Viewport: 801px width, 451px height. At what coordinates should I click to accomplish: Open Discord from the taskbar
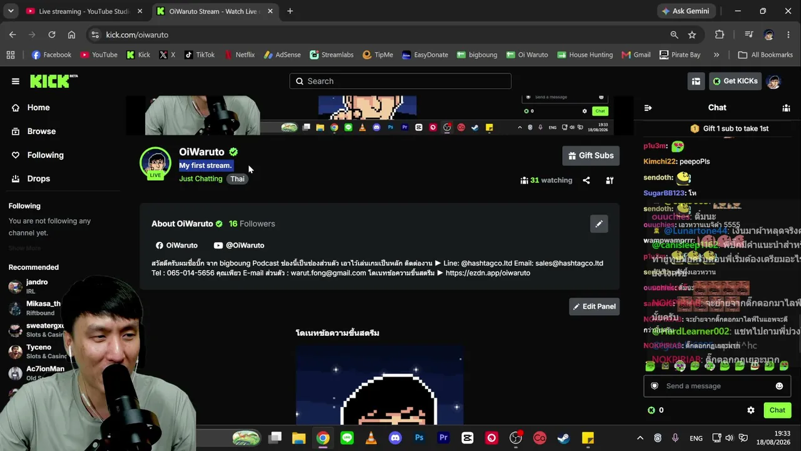395,438
